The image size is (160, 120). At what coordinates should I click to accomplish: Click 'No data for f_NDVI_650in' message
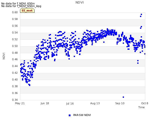tap(18, 4)
